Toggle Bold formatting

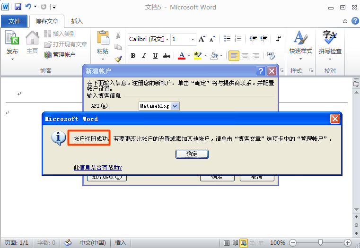[133, 56]
